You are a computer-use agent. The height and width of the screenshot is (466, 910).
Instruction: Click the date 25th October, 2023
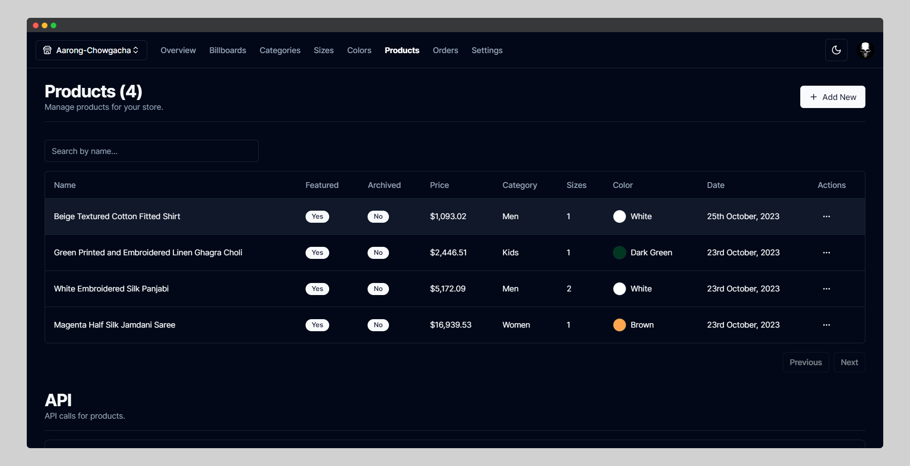coord(743,216)
